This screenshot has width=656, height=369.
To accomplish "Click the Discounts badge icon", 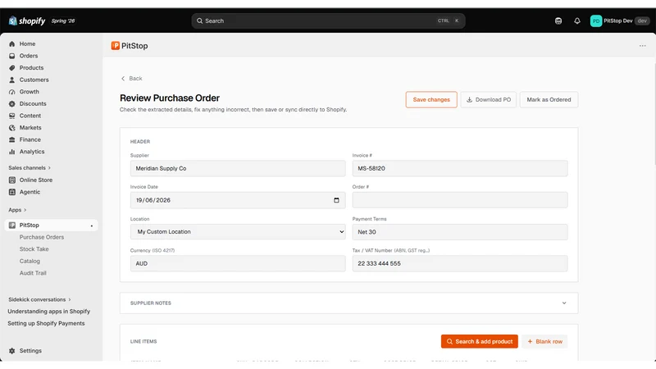I will point(11,104).
